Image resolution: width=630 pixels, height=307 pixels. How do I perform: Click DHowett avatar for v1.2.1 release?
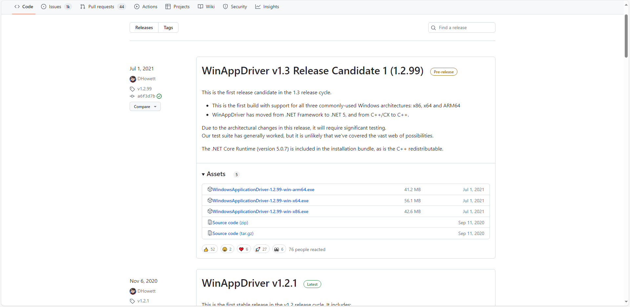133,291
